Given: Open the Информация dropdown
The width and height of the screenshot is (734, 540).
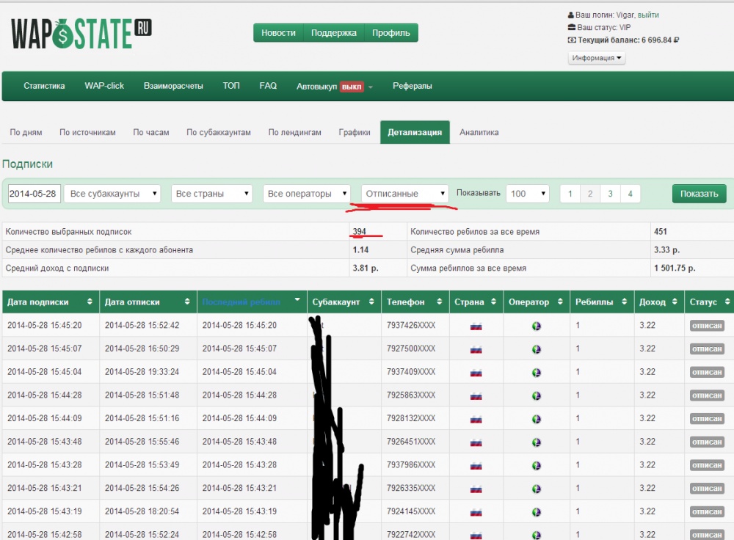Looking at the screenshot, I should point(597,58).
